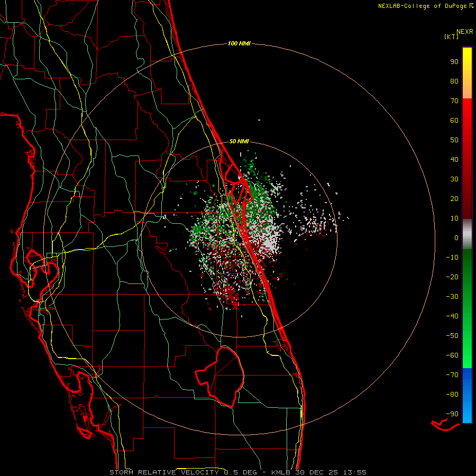Click the -90 scale value
The width and height of the screenshot is (476, 476).
(452, 414)
